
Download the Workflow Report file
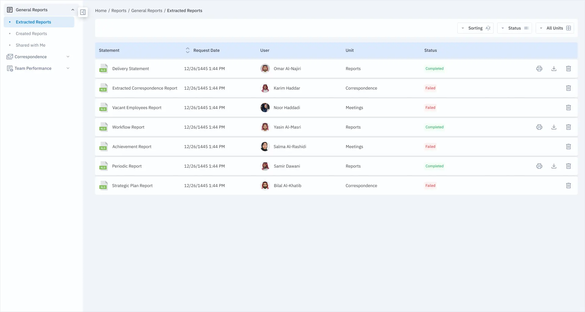click(x=554, y=127)
